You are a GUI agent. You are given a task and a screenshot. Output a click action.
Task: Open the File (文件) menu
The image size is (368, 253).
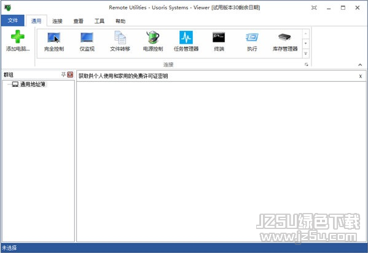pos(13,20)
